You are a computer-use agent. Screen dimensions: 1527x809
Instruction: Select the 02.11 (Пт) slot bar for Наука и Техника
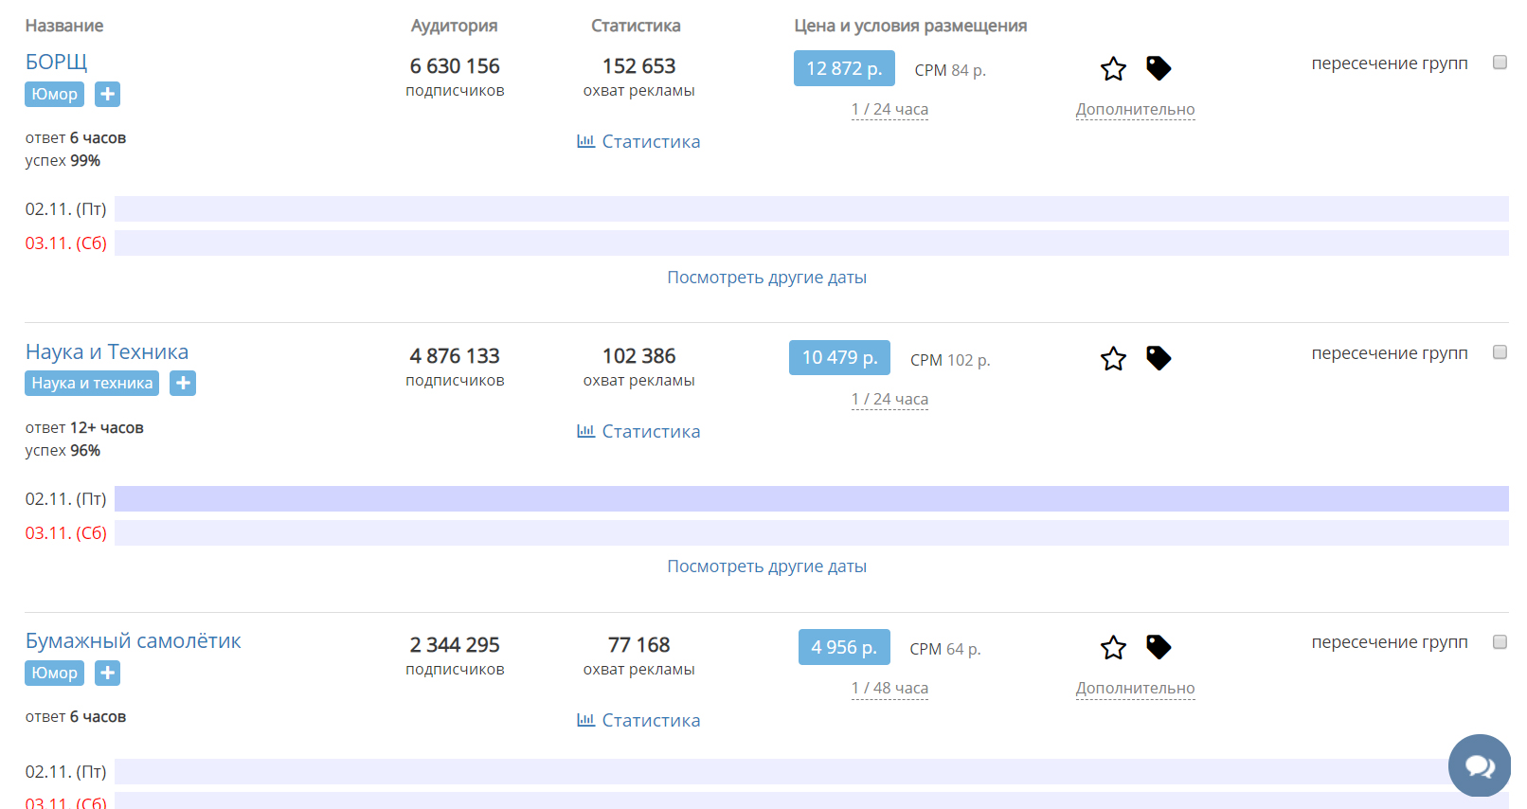coord(811,499)
